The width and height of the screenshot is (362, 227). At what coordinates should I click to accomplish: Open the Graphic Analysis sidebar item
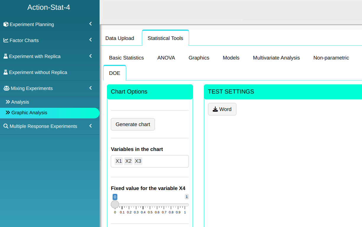(x=29, y=113)
